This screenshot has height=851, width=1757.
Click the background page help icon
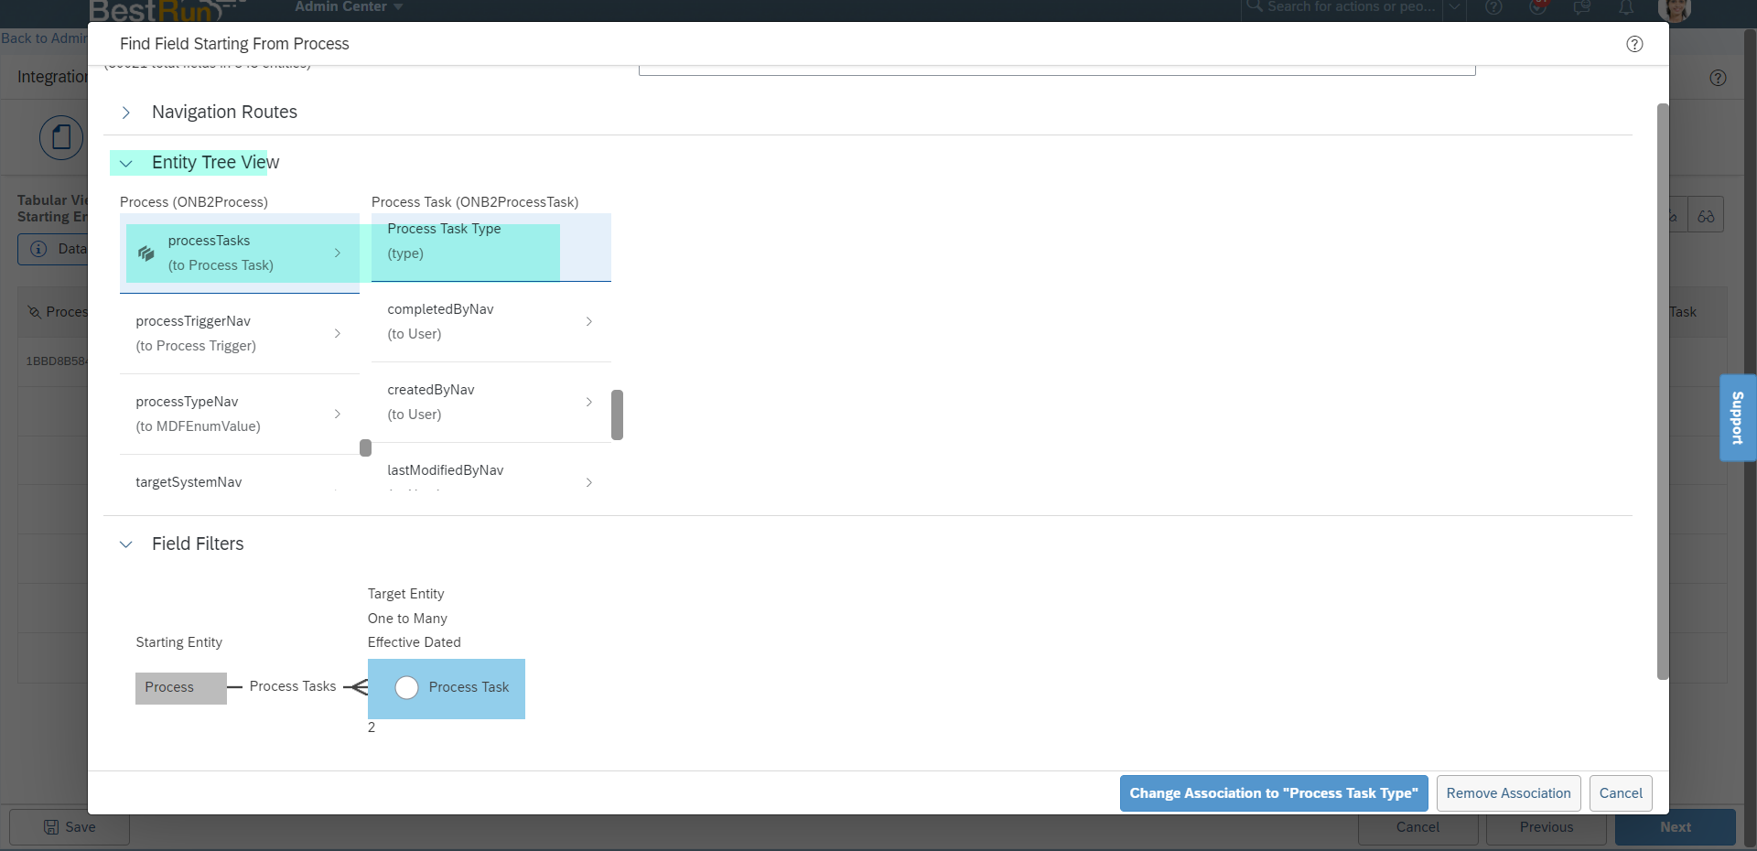(x=1718, y=78)
